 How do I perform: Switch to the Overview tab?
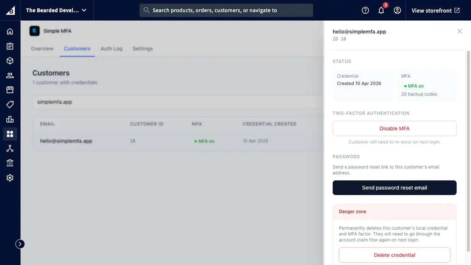[42, 49]
